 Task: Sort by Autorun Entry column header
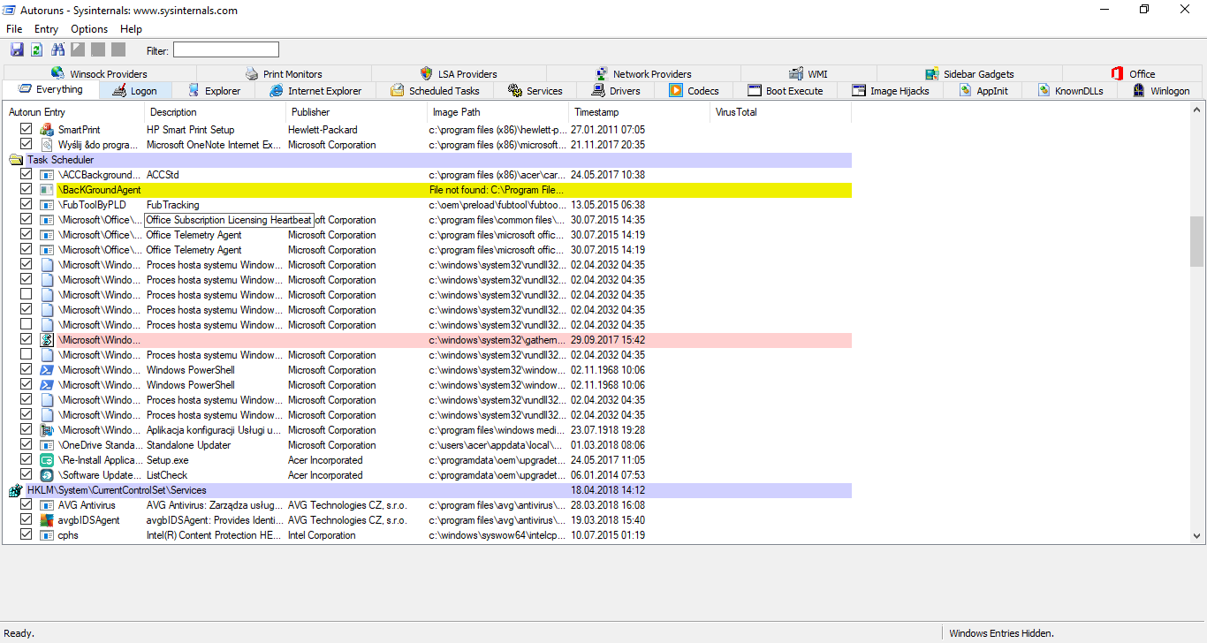74,112
